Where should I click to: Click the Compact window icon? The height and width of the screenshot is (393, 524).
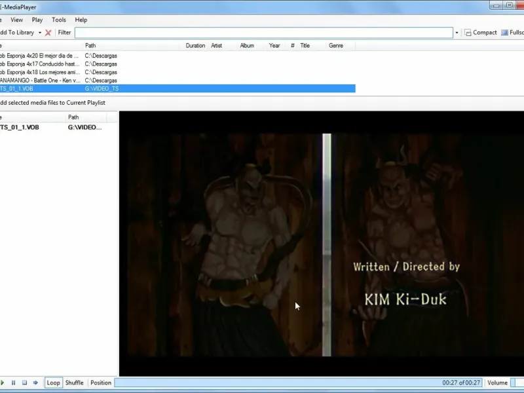point(468,32)
